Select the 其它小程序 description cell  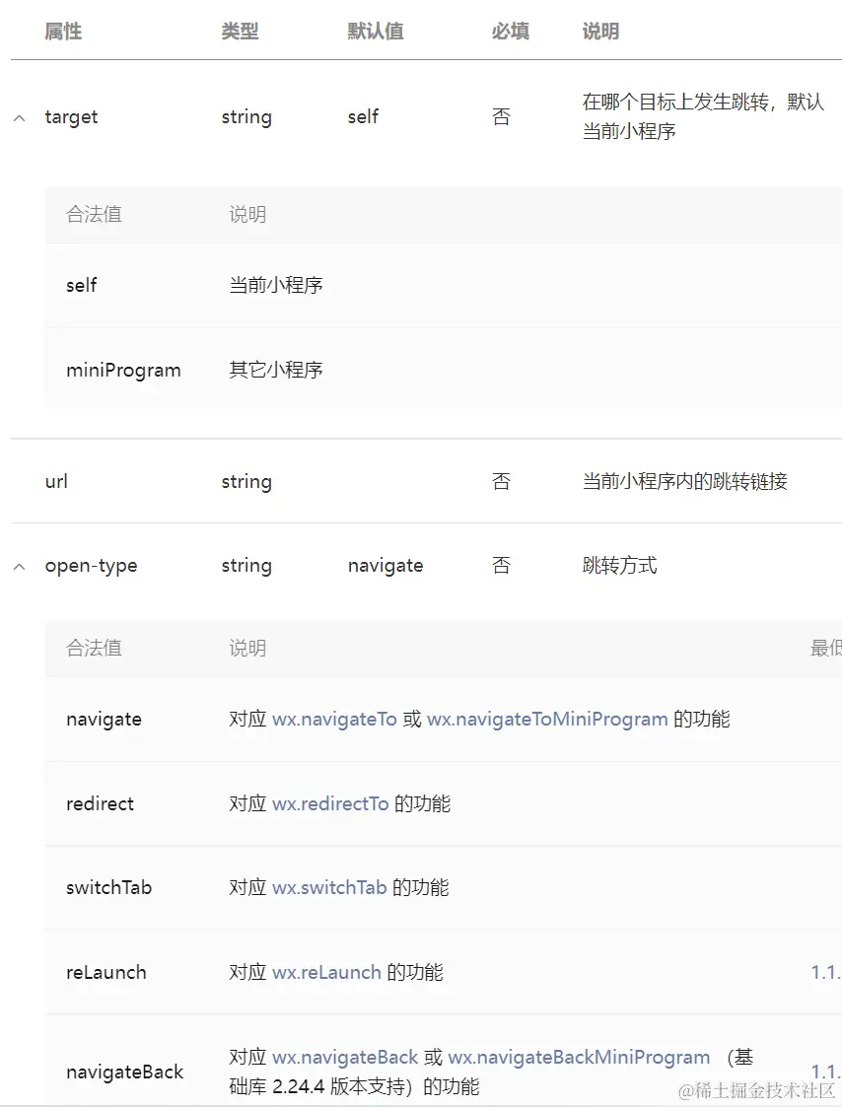tap(275, 370)
